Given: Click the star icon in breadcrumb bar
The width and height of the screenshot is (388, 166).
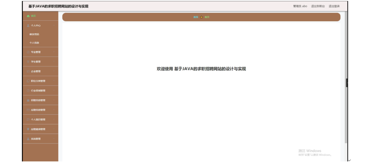Looking at the screenshot, I should pyautogui.click(x=202, y=17).
